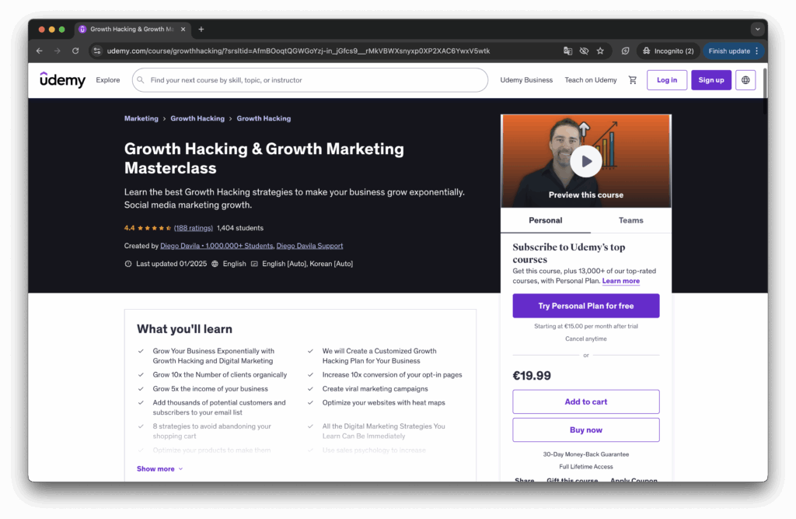Click the course title heading
The image size is (796, 519).
pyautogui.click(x=264, y=158)
